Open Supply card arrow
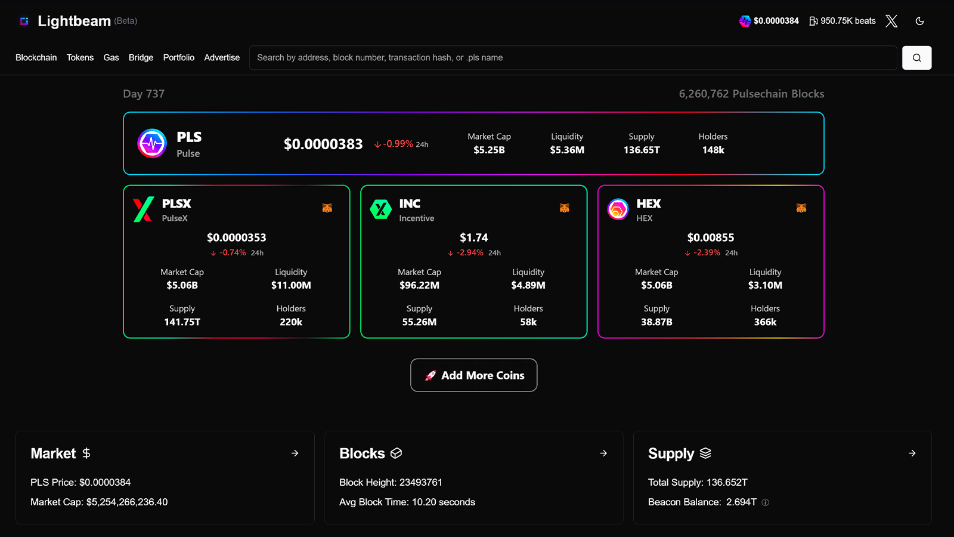Image resolution: width=954 pixels, height=537 pixels. click(912, 453)
